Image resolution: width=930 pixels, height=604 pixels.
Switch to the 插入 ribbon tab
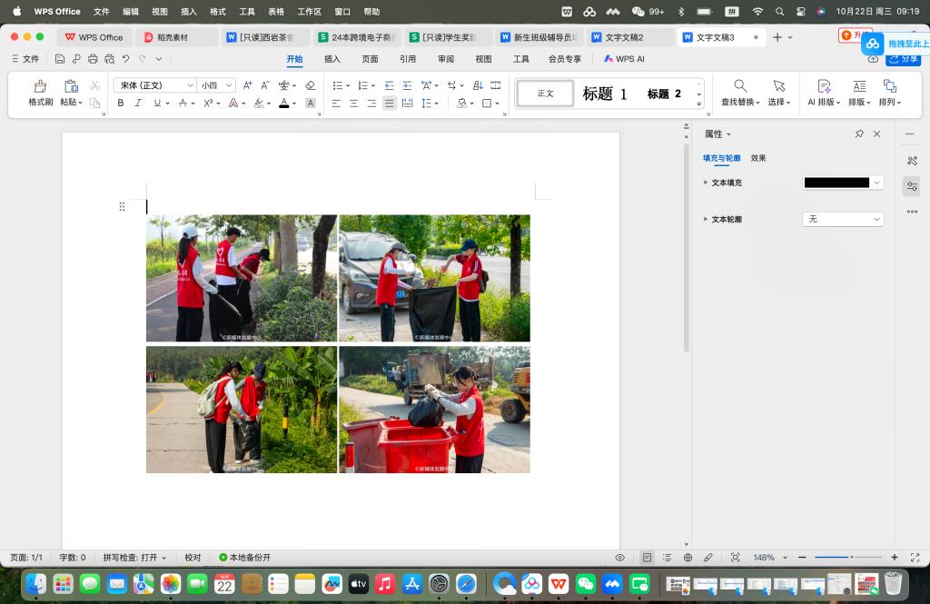(332, 59)
